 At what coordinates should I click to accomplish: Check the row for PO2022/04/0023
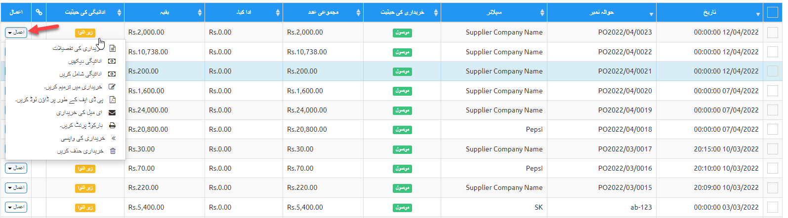tap(772, 33)
